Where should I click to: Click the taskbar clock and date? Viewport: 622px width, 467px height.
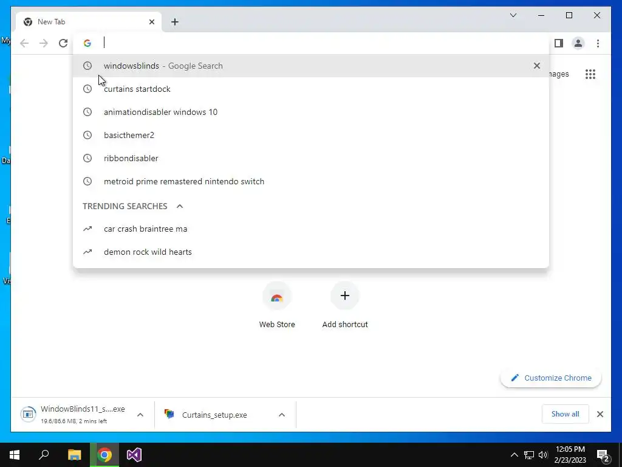[570, 455]
